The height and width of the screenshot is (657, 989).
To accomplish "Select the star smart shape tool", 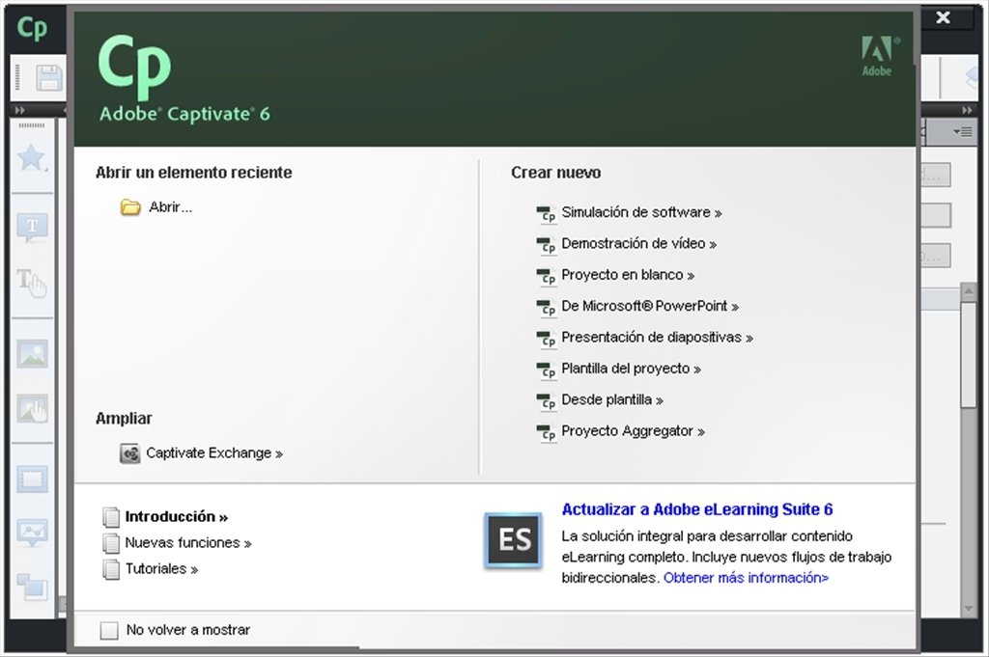I will click(x=32, y=157).
